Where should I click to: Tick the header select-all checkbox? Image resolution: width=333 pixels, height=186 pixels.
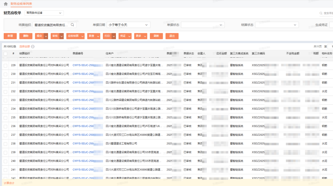coord(6,54)
